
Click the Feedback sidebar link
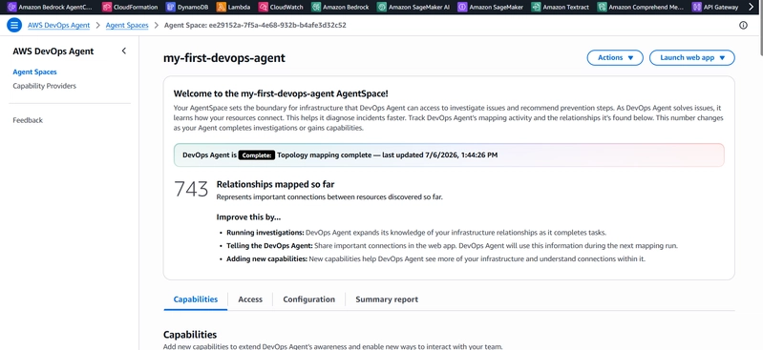point(28,120)
